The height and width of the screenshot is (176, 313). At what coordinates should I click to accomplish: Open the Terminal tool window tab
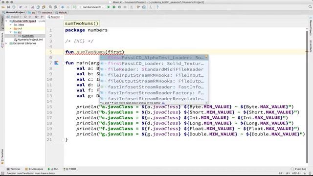[x=13, y=169]
